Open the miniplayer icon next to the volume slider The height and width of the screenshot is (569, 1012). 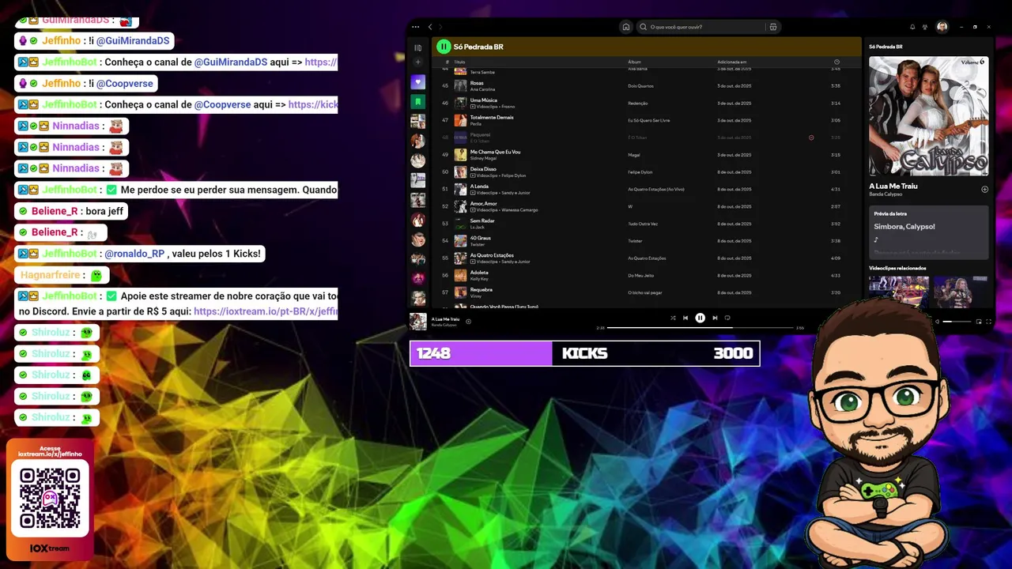pyautogui.click(x=979, y=322)
